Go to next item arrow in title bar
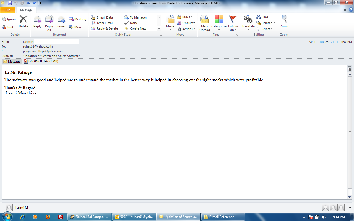Screen dimensions: 354x221 click(x=34, y=3)
